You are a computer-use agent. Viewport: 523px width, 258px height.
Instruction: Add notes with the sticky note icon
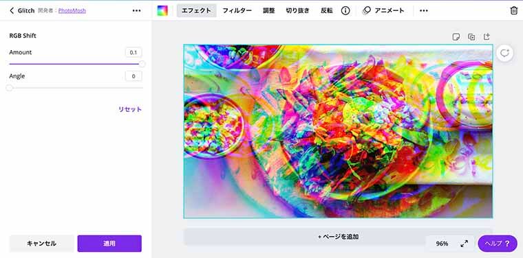(456, 36)
